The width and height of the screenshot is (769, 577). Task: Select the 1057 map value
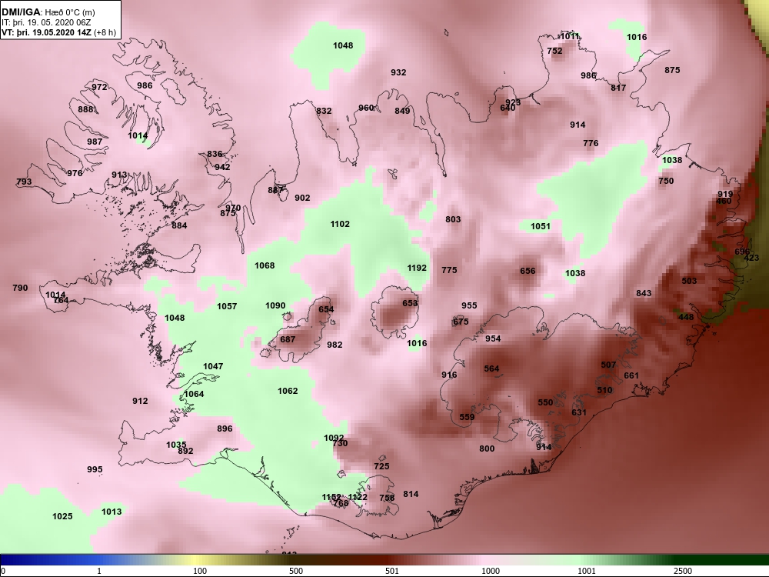point(227,306)
